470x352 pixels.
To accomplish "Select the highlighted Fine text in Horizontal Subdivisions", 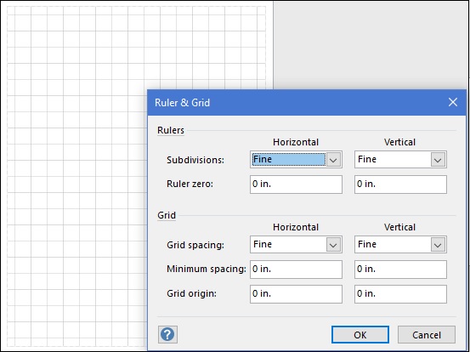I will pos(263,159).
